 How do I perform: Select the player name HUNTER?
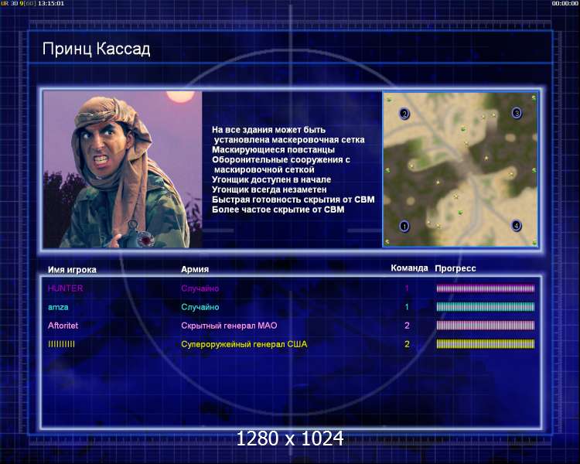(x=66, y=288)
